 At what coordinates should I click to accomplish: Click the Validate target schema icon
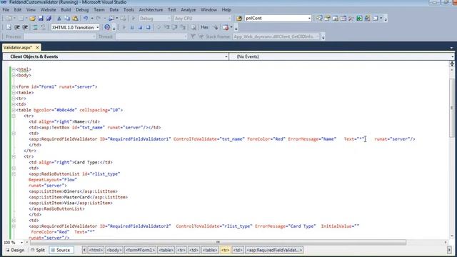point(107,27)
